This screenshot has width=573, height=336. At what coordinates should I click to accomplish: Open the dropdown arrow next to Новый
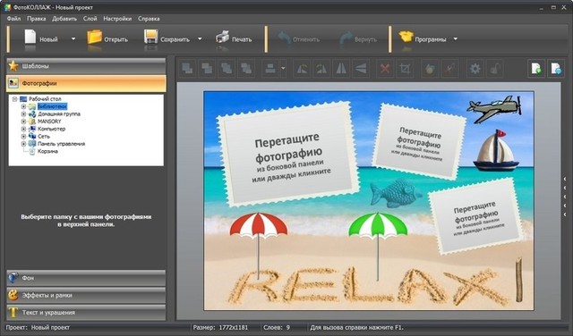73,38
